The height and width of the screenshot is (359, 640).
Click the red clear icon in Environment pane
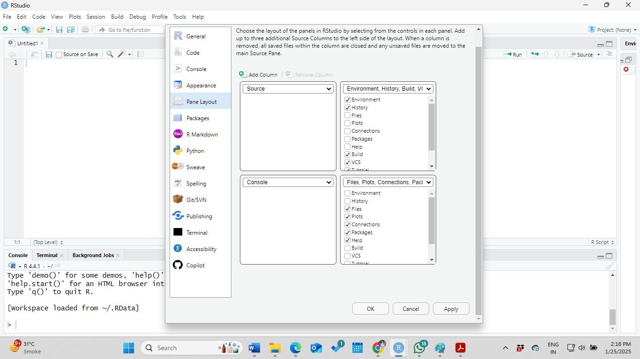(x=626, y=69)
